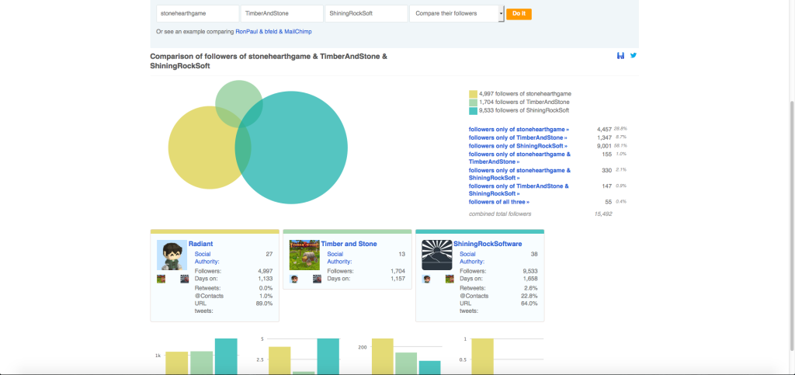This screenshot has width=795, height=375.
Task: Focus the 'stonehearthgame' username field
Action: 197,14
